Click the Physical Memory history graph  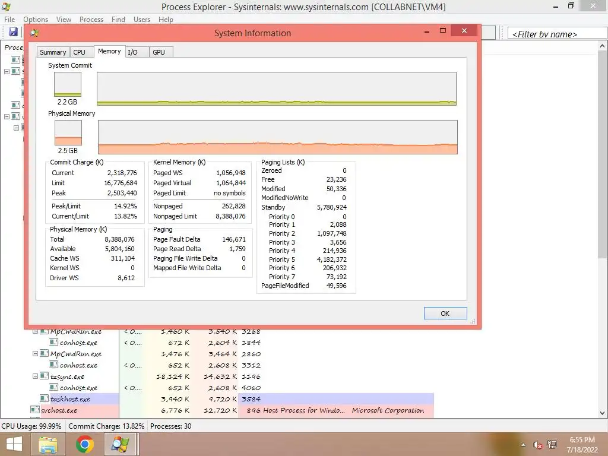278,137
